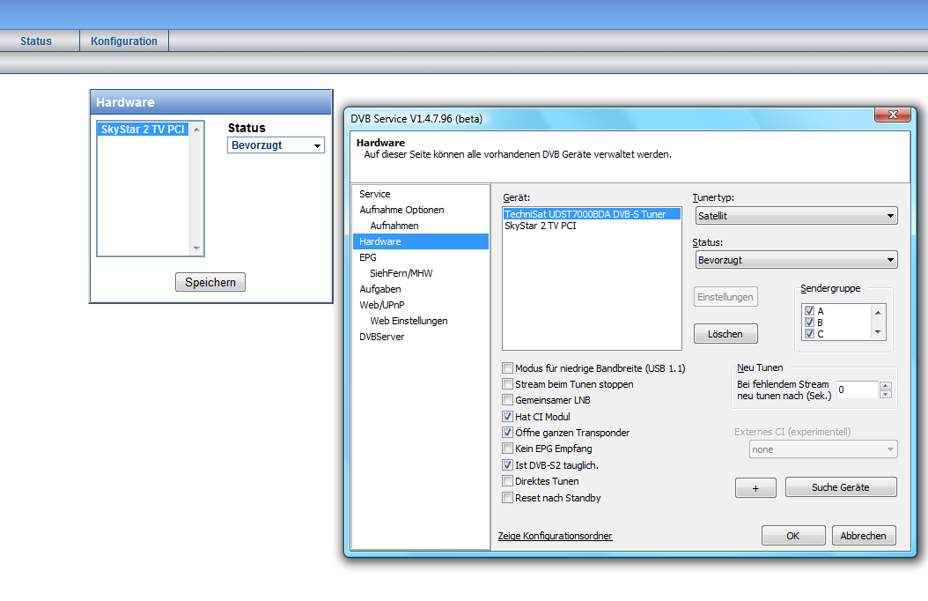Open the Konfiguration tab
928x601 pixels.
(124, 41)
